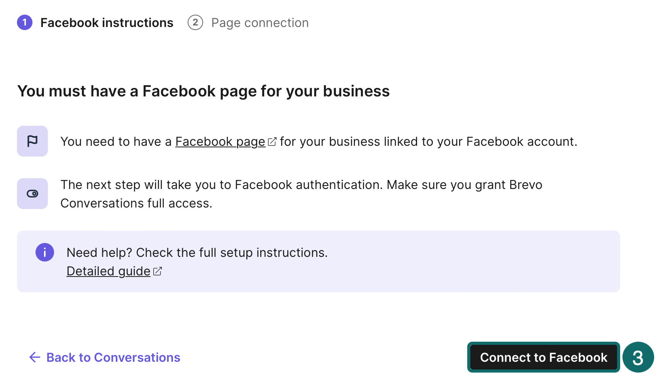658x388 pixels.
Task: Select the heading about needing a Facebook page
Action: [x=204, y=91]
